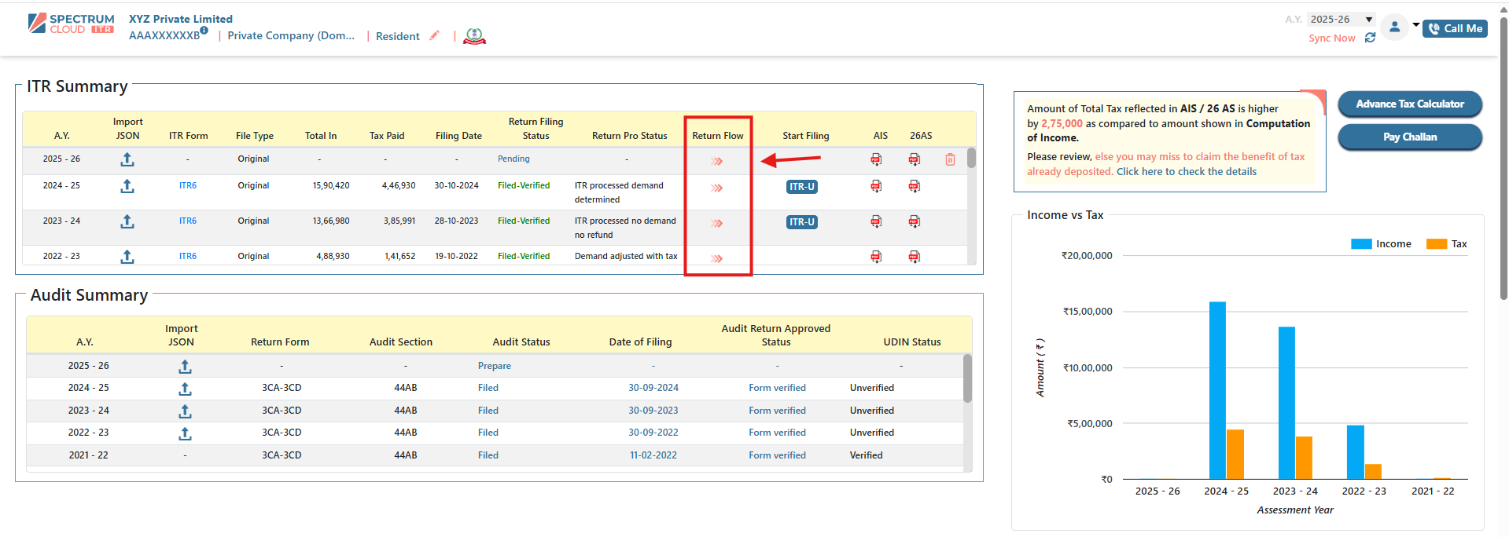Open Return Flow arrows for 2024-25
Viewport: 1509px width, 537px height.
[716, 188]
